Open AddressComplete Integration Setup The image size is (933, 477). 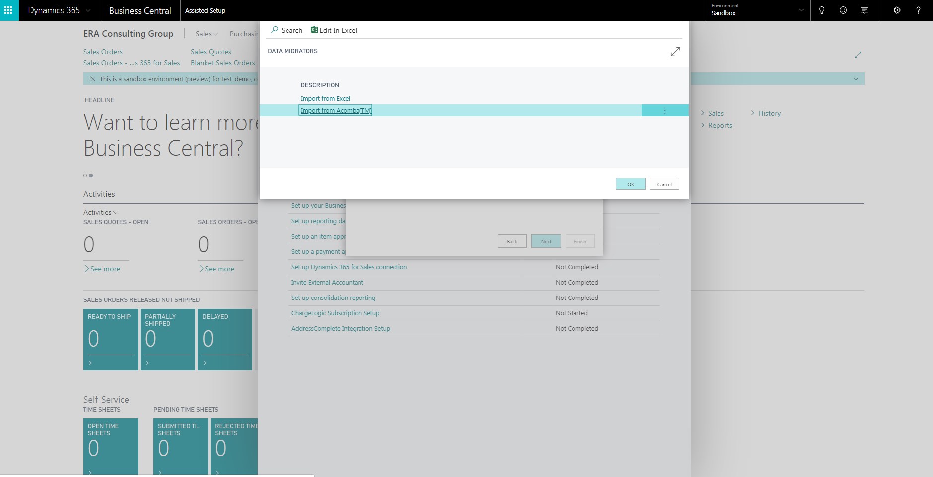pos(341,328)
